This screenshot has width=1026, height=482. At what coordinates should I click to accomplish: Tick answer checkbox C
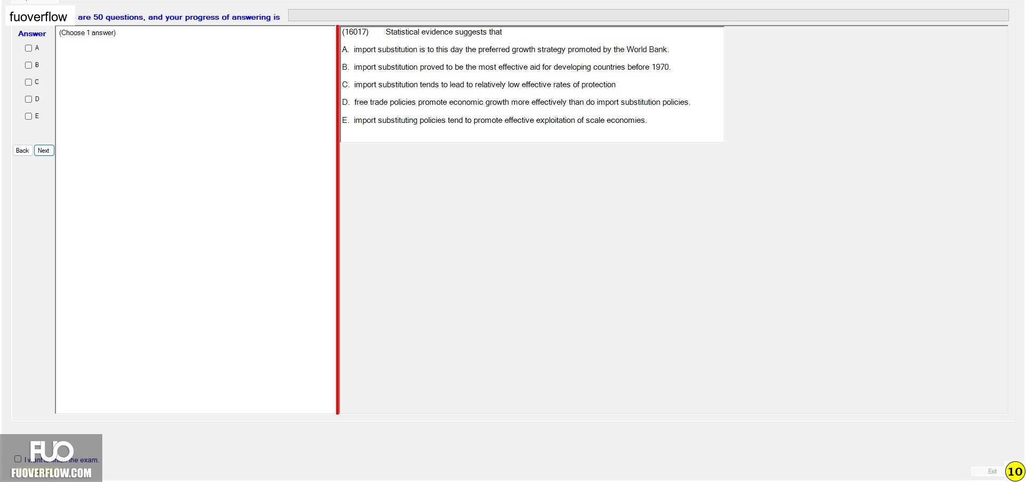pyautogui.click(x=28, y=82)
